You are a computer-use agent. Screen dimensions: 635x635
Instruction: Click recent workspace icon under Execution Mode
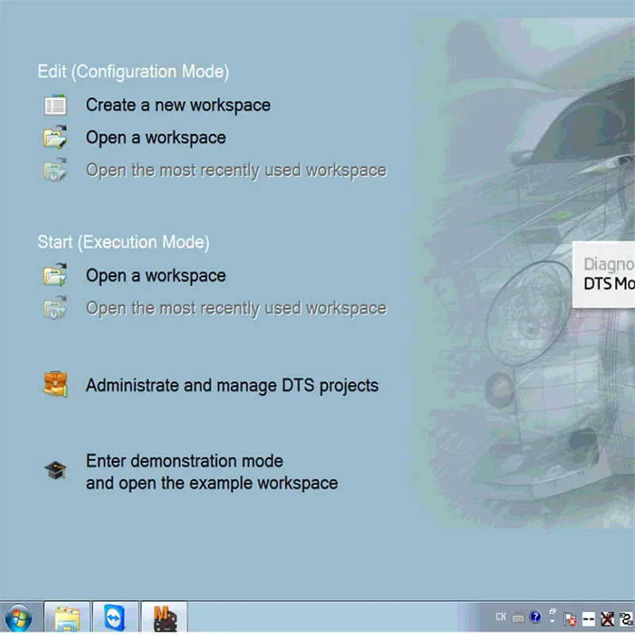(55, 307)
